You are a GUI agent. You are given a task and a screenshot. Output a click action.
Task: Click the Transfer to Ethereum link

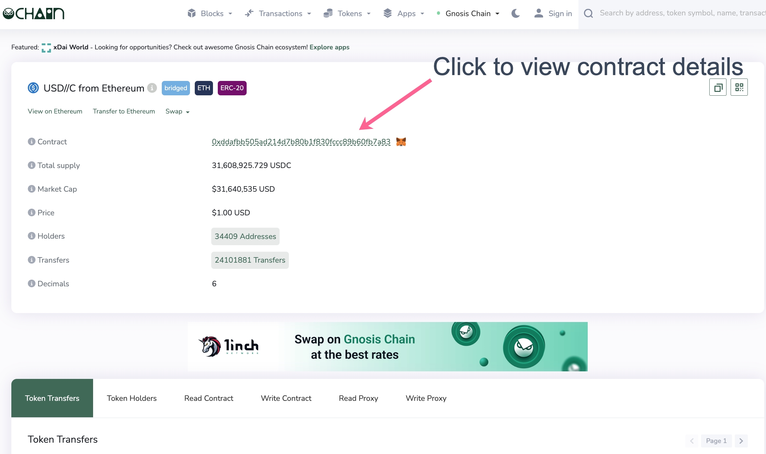(x=124, y=111)
